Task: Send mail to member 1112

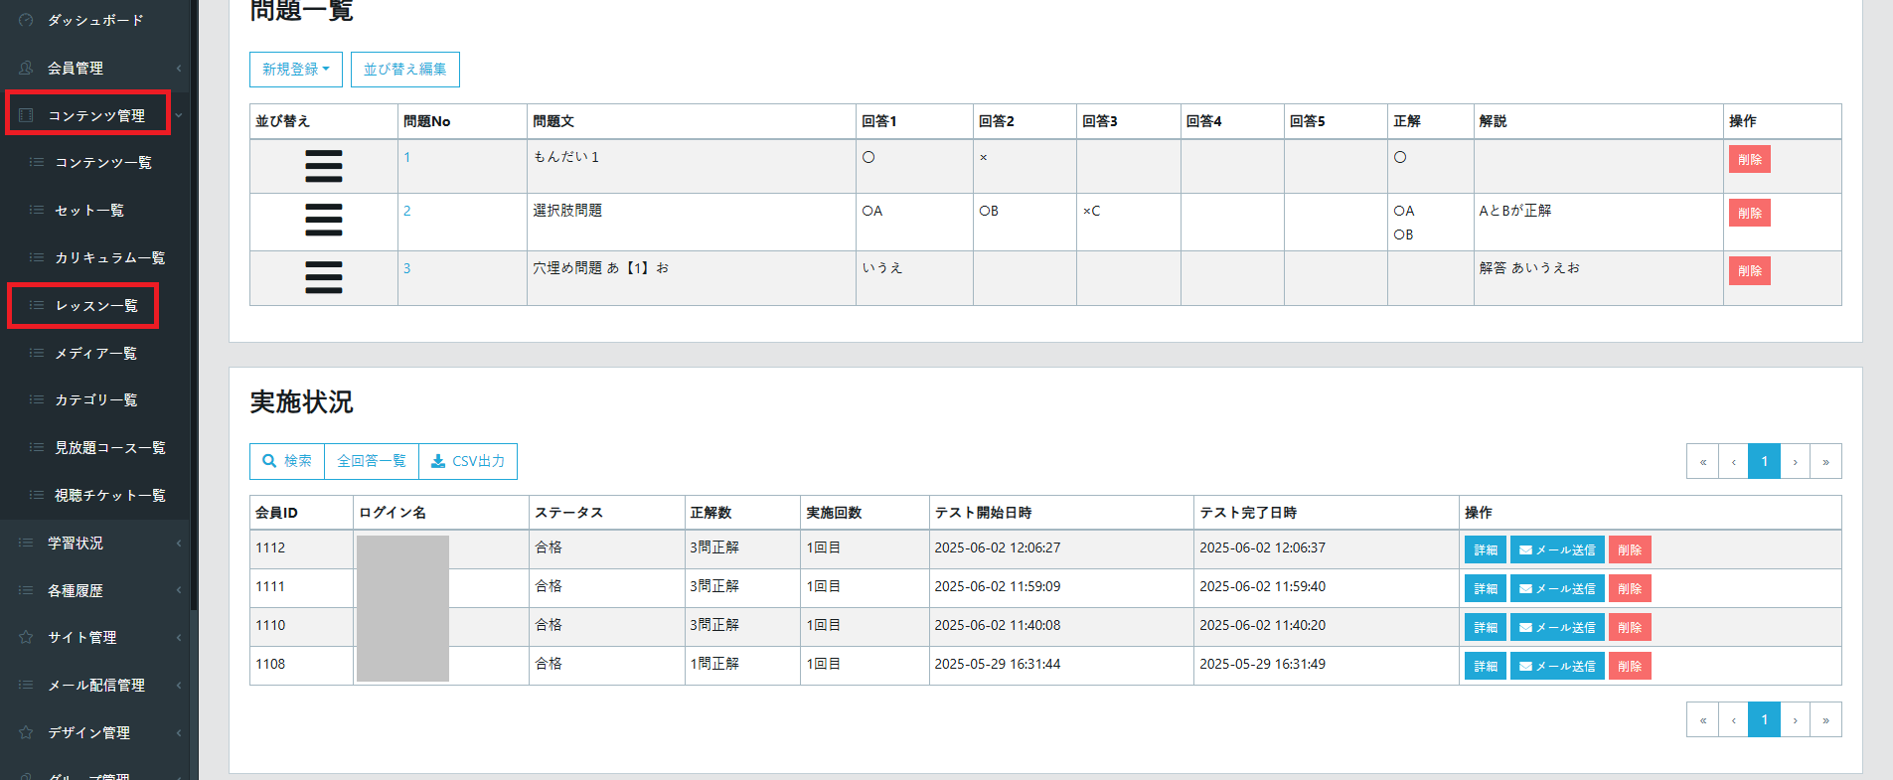Action: pyautogui.click(x=1556, y=549)
